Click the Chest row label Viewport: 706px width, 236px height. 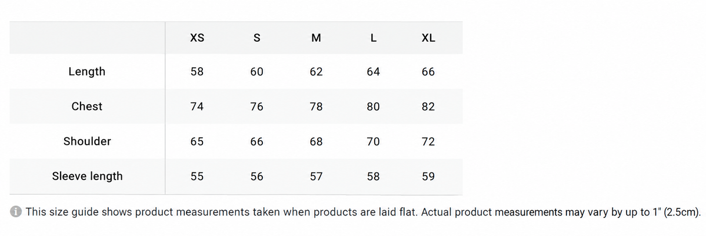tap(87, 107)
